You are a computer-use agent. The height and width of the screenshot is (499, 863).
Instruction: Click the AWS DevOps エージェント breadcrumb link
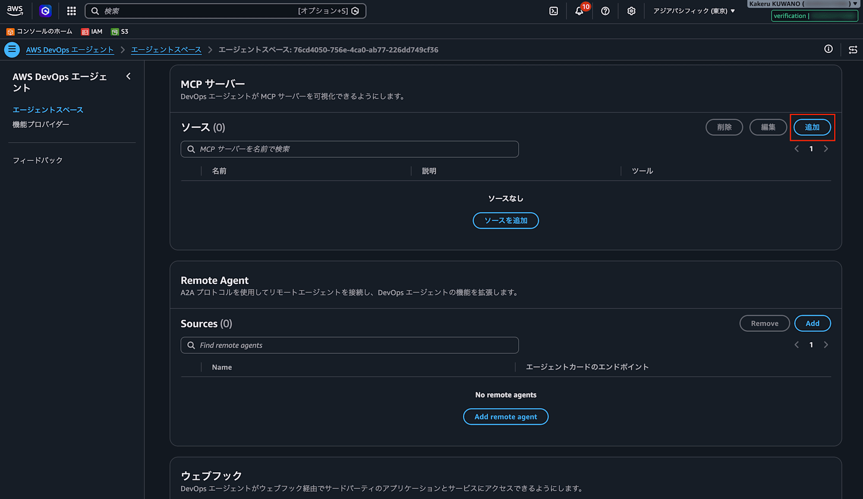coord(70,50)
